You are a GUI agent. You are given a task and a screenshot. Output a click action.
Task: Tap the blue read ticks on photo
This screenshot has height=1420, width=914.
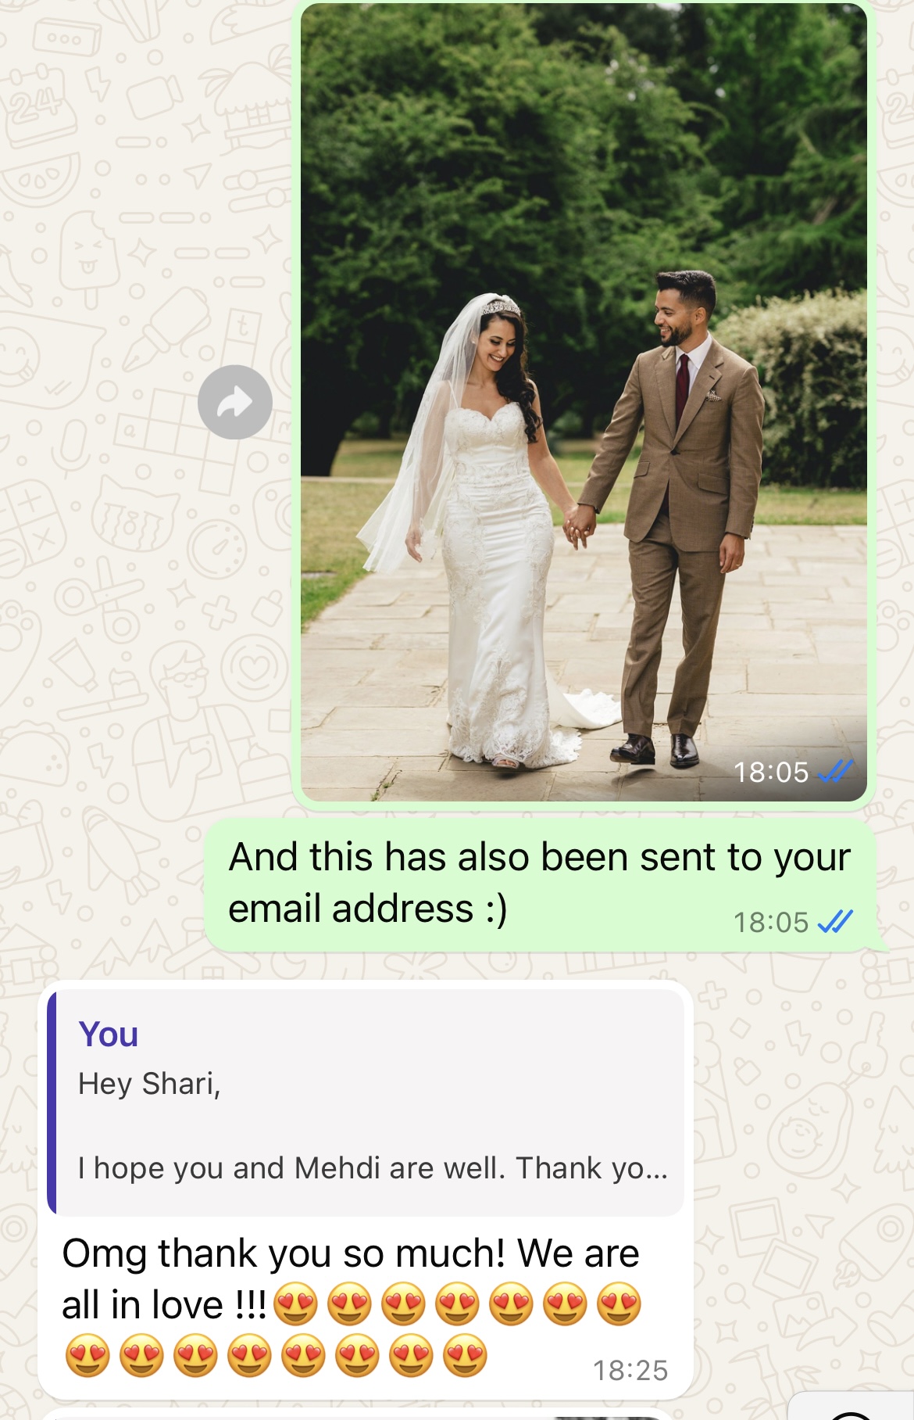tap(835, 773)
